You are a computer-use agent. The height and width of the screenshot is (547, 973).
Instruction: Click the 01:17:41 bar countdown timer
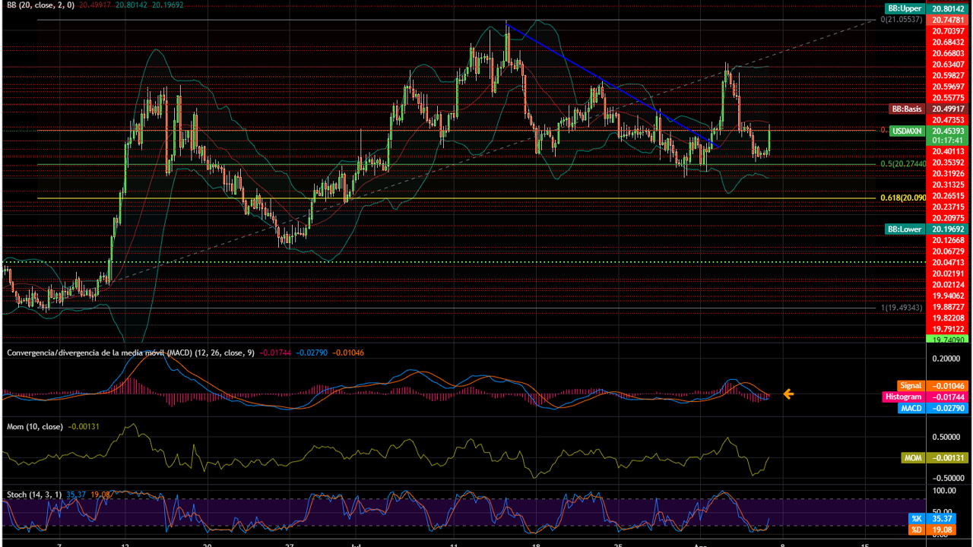click(x=946, y=141)
